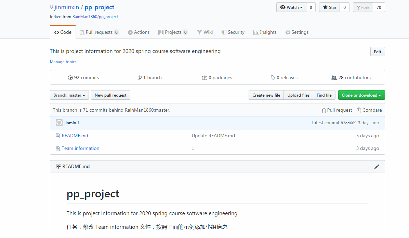409x238 pixels.
Task: Click the Team information file icon
Action: 58,149
